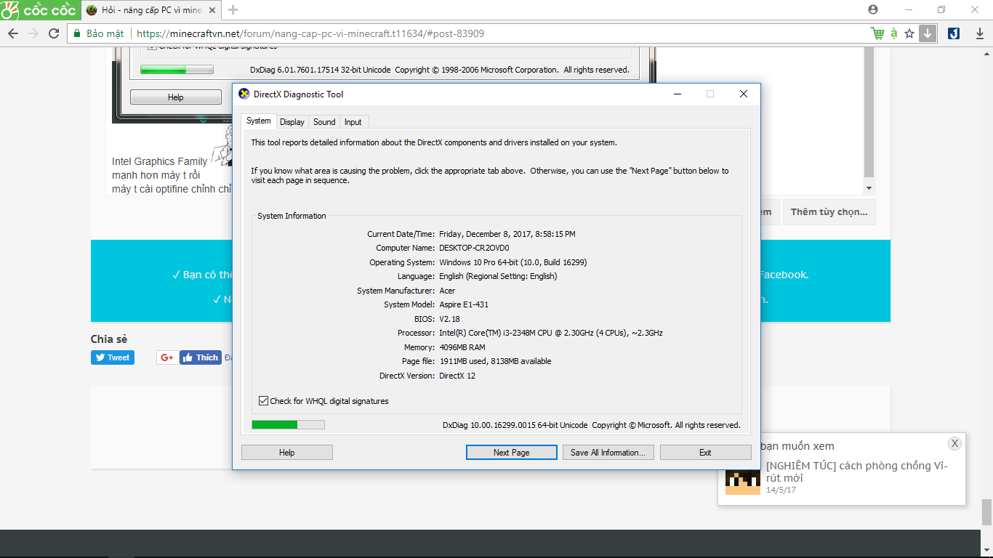Image resolution: width=993 pixels, height=558 pixels.
Task: Click the browser forward arrow
Action: [33, 33]
